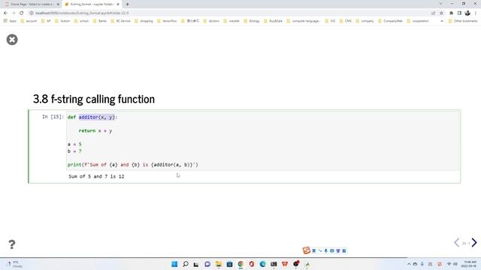Click the browser forward arrow
Viewport: 481px width, 270px height.
(x=14, y=13)
